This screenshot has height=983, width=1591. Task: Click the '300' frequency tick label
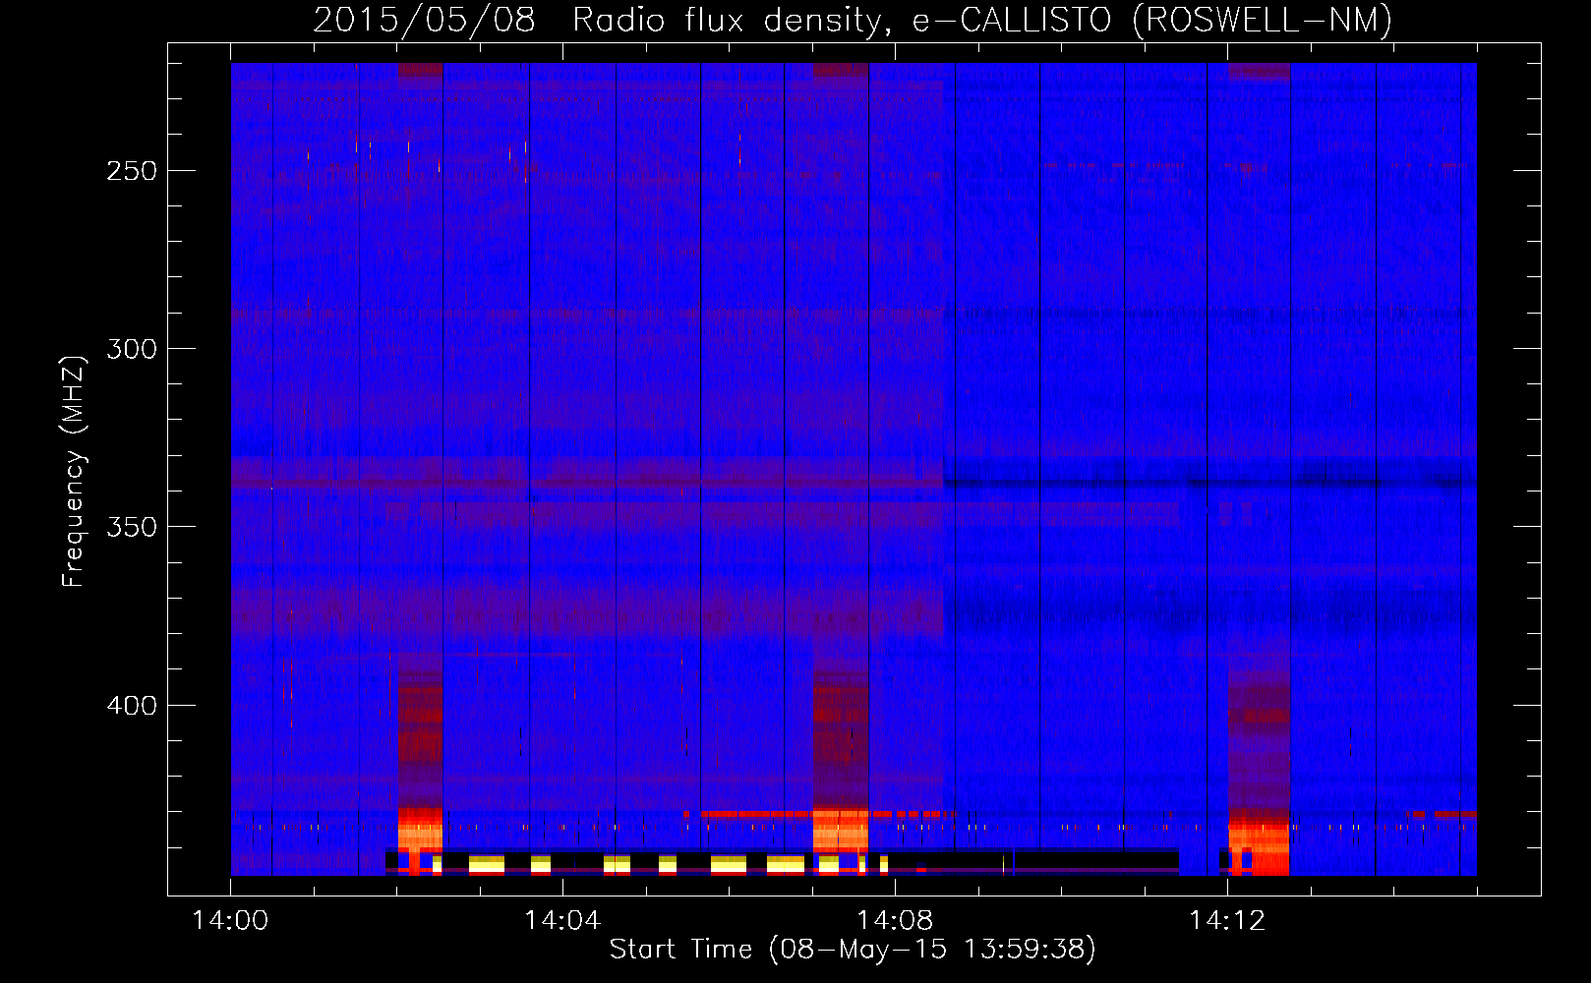click(132, 349)
